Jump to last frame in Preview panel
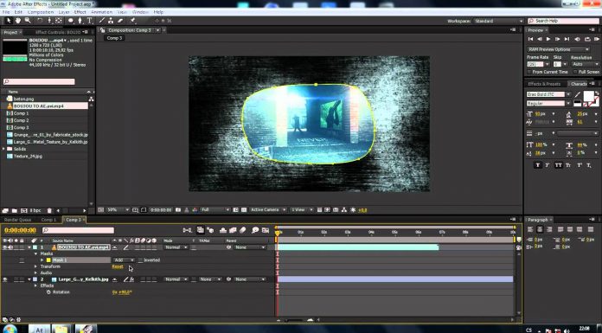The height and width of the screenshot is (333, 602). [x=567, y=39]
